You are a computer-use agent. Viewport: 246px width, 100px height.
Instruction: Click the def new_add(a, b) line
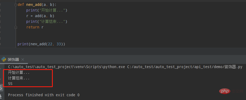(37, 5)
